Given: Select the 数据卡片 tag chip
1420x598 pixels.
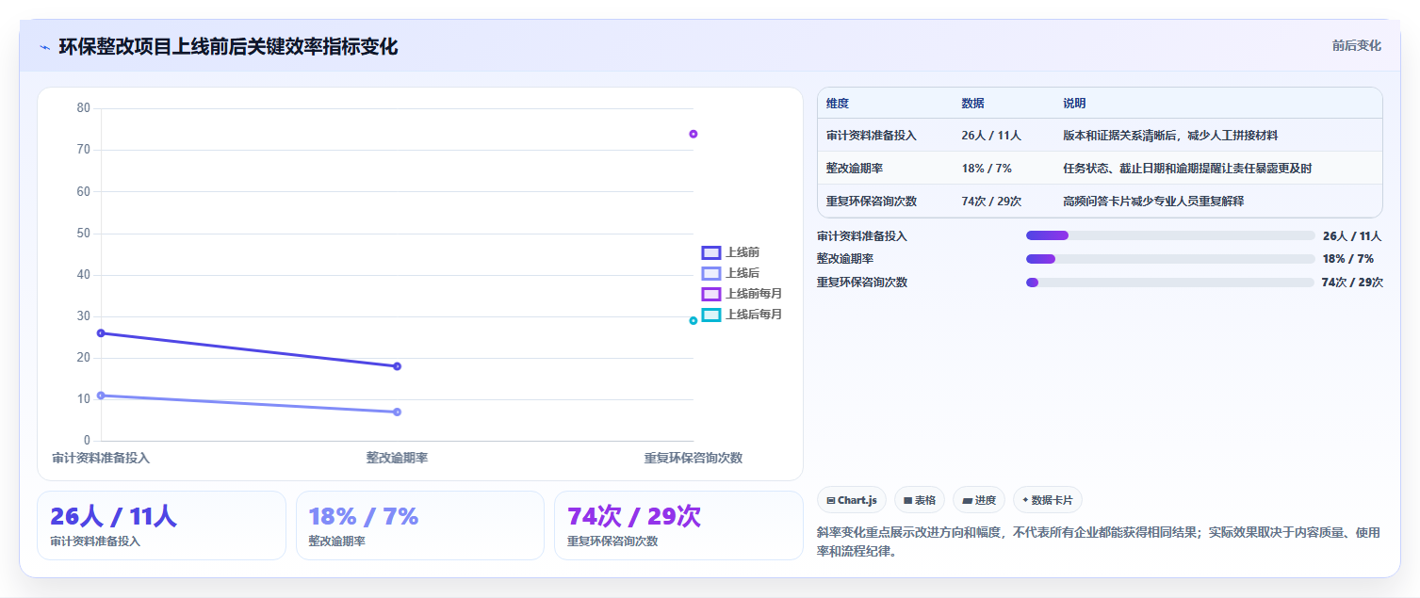Looking at the screenshot, I should pyautogui.click(x=1048, y=500).
